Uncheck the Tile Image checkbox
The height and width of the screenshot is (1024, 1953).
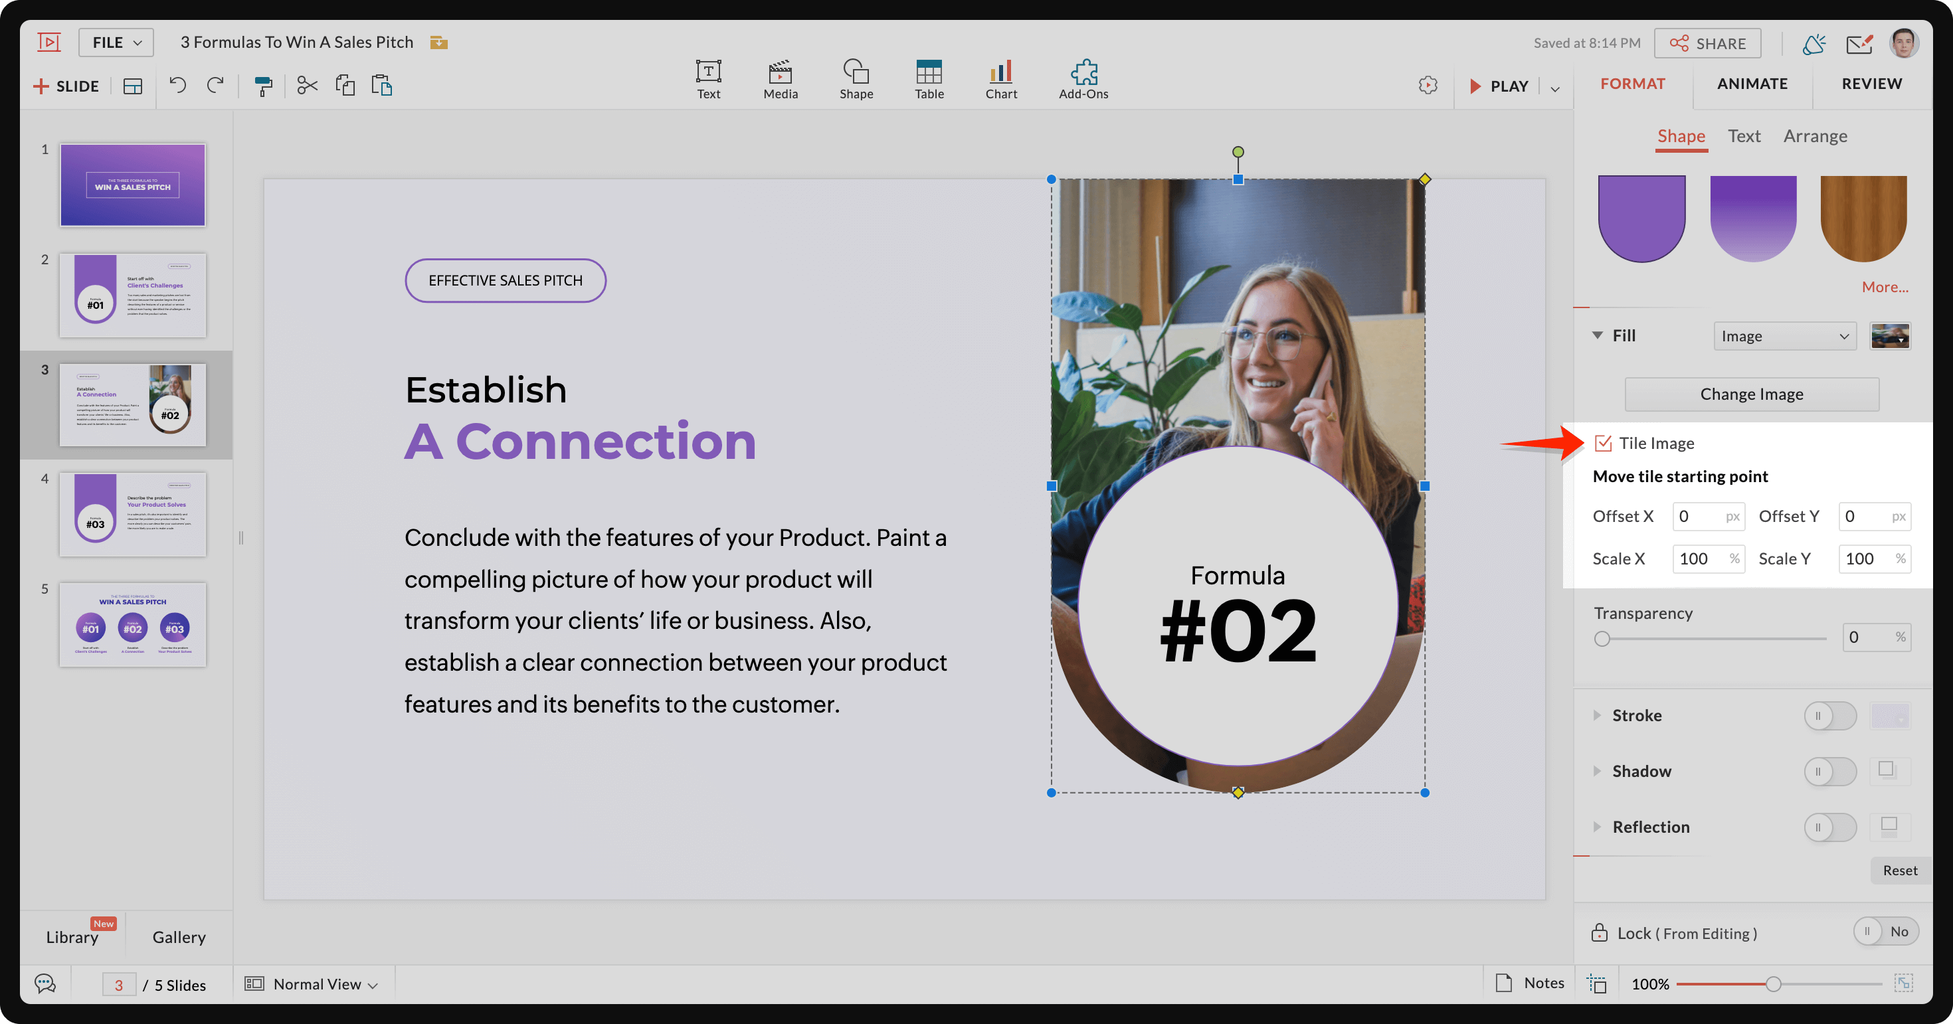coord(1603,444)
